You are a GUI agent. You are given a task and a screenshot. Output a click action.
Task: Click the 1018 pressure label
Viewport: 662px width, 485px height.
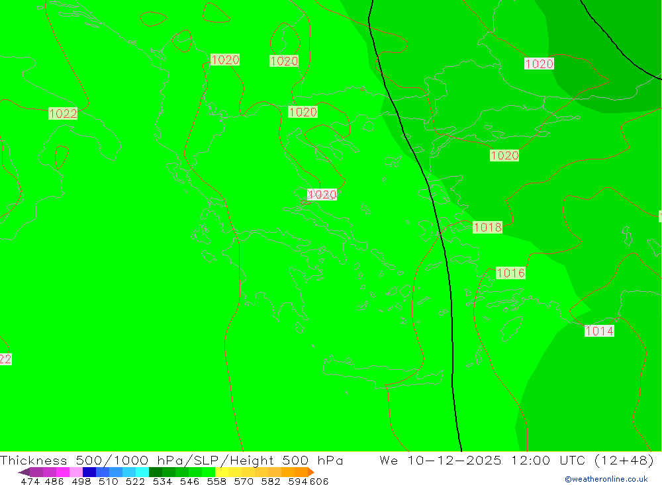click(488, 228)
